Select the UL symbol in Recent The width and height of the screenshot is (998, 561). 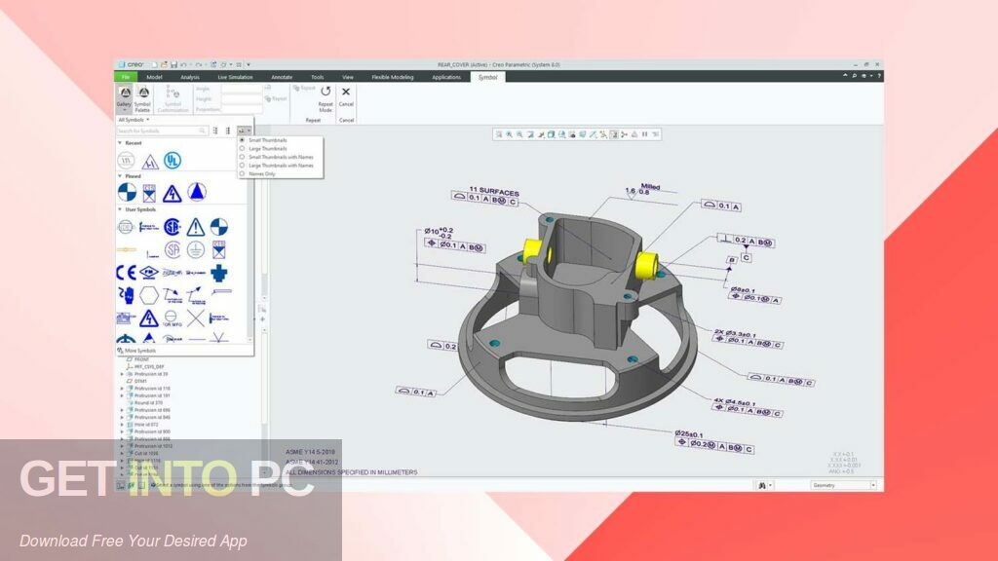[x=172, y=161]
